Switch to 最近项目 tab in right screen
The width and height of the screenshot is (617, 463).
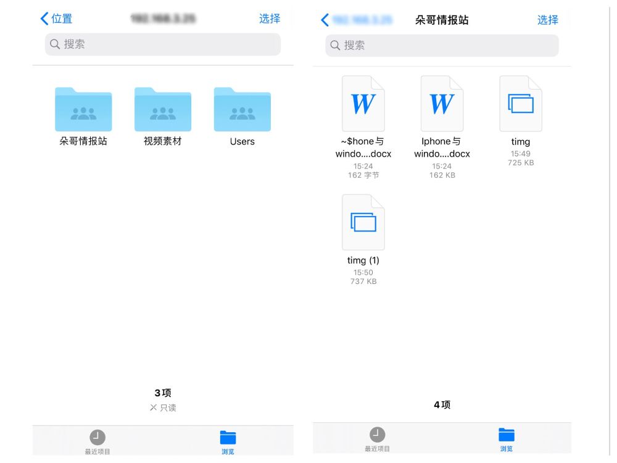pos(377,440)
